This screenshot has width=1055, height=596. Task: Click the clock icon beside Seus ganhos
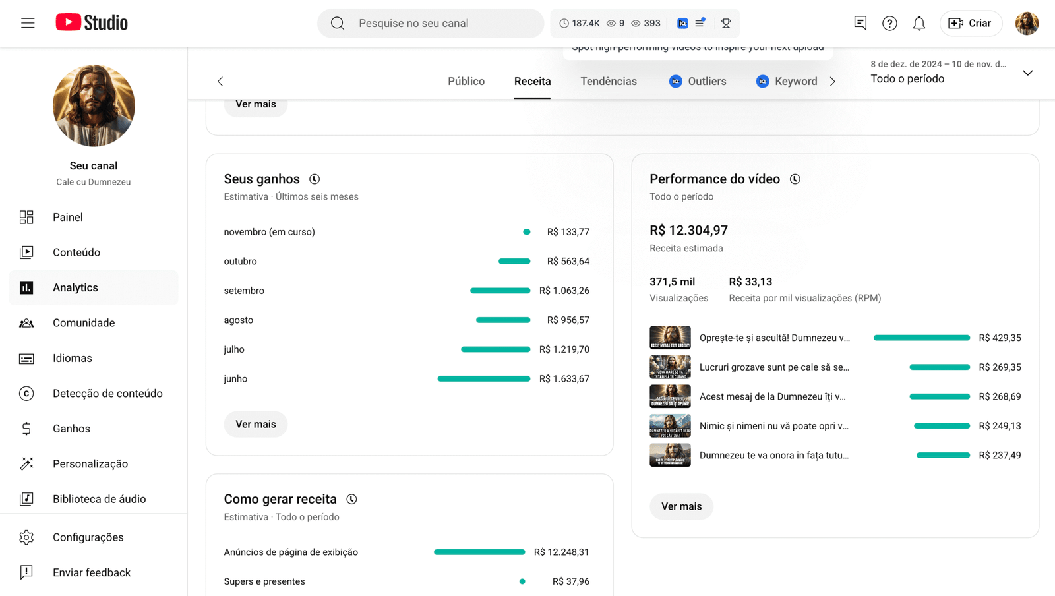(315, 179)
